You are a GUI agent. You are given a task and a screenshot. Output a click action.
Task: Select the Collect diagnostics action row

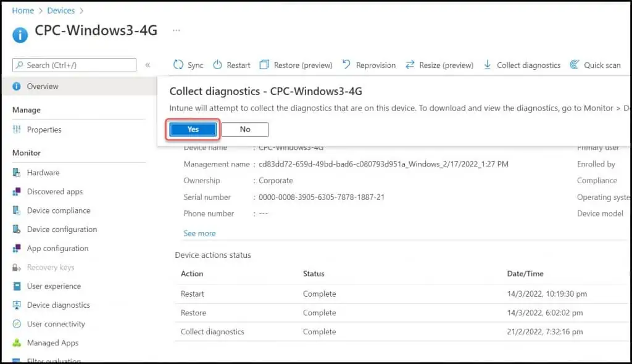coord(401,332)
